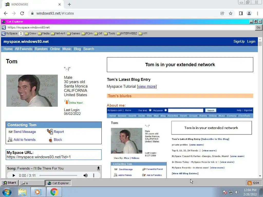Open the audio player more options menu
Viewport: 263px width, 197px height.
tap(93, 175)
